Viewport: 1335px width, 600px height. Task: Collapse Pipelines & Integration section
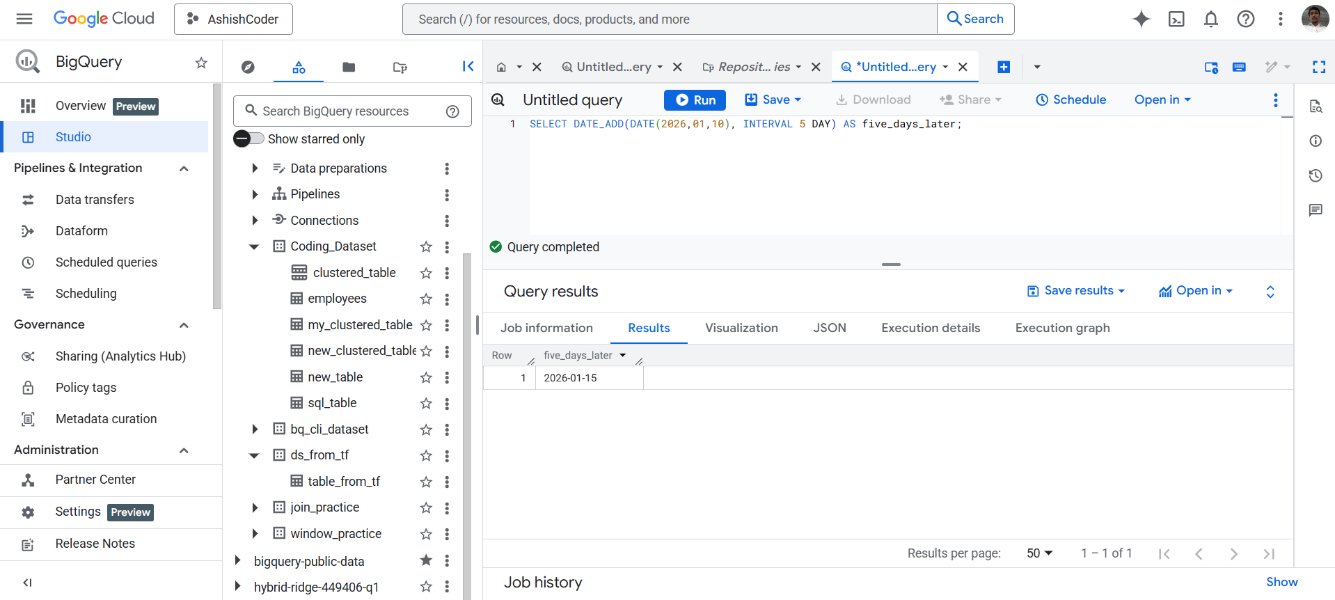(x=184, y=168)
